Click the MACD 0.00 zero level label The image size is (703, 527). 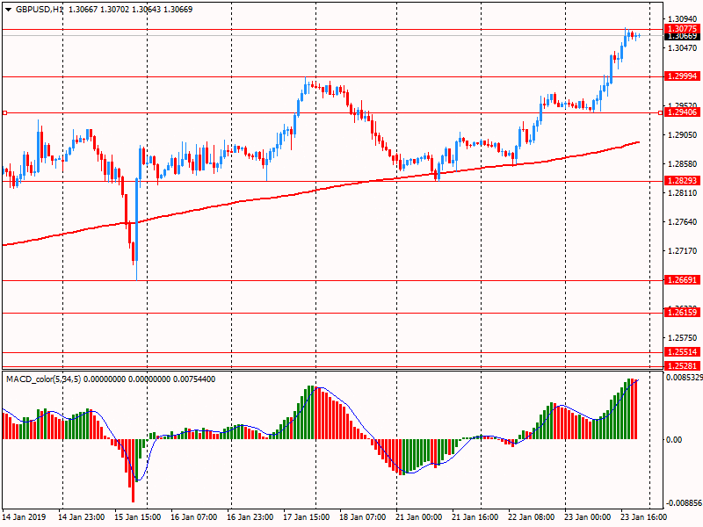(674, 440)
